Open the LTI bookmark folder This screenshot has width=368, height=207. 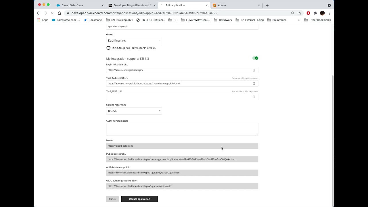[173, 20]
